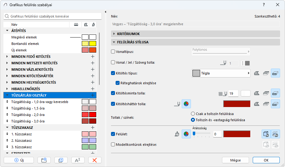The image size is (285, 167).
Task: Add rule to TŰZGÁTLÁSI OSZTÁLY group
Action: click(93, 95)
